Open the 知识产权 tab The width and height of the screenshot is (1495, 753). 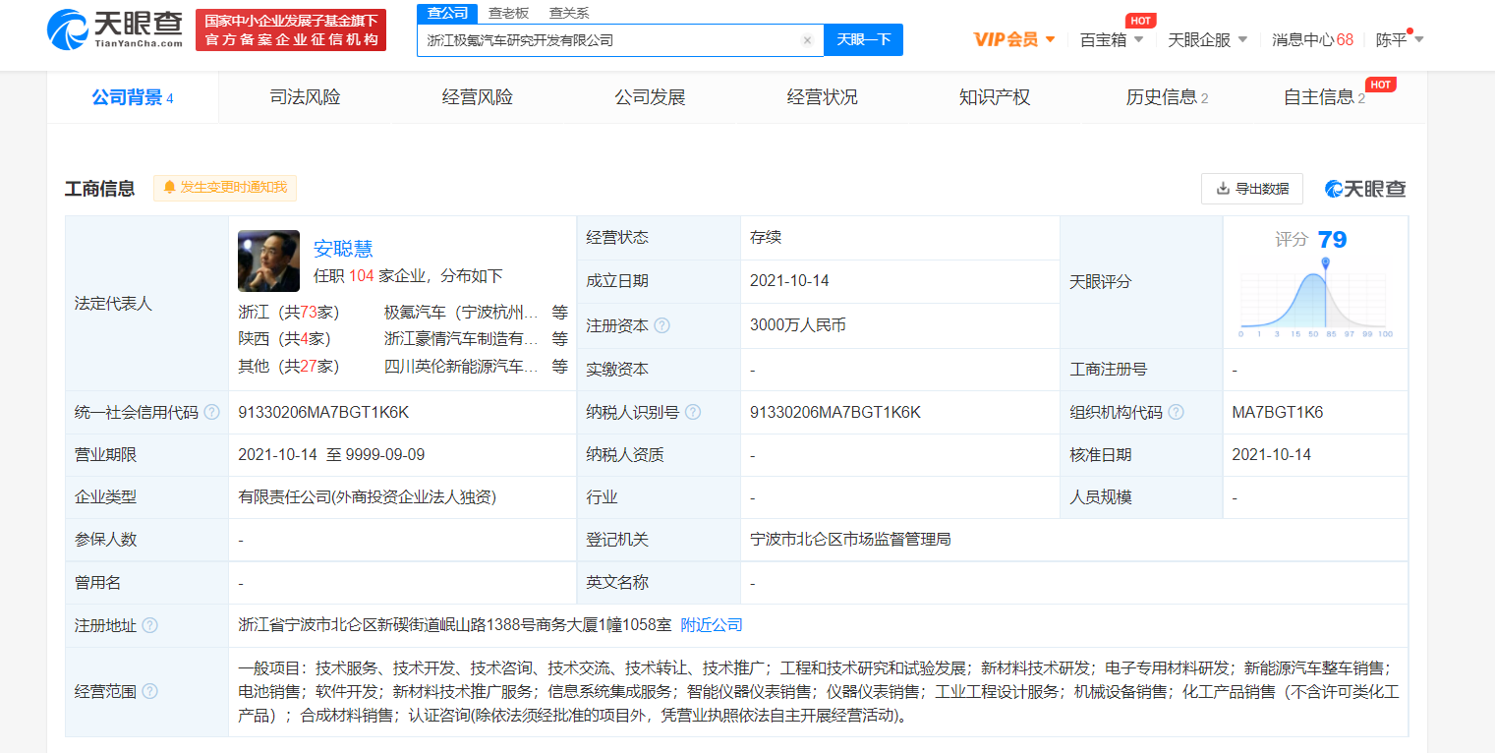(x=995, y=97)
